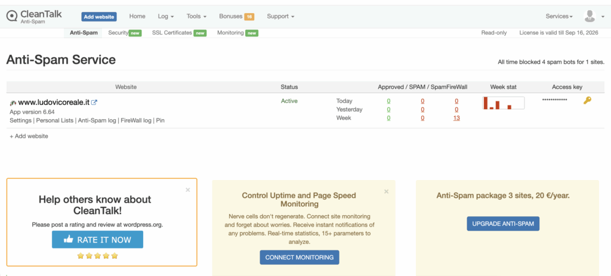Viewport: 611px width, 276px height.
Task: Open Yesterday's SpamFireWall count
Action: 456,110
